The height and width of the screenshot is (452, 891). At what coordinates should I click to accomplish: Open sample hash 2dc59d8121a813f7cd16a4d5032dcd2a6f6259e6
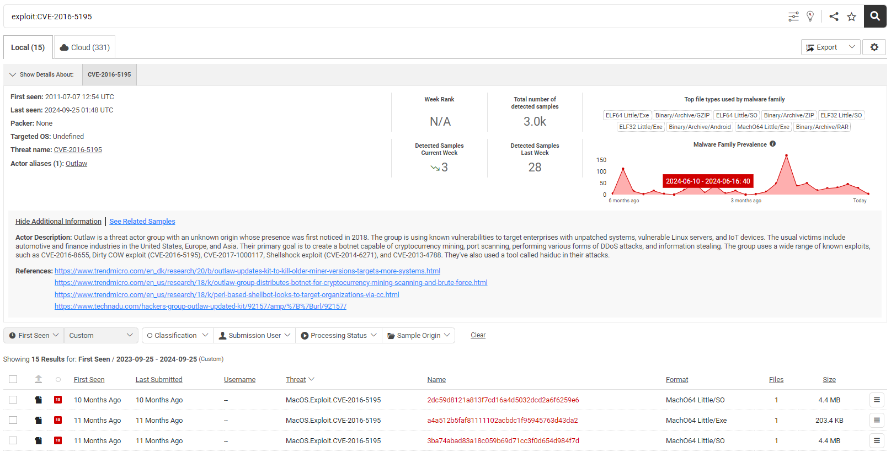[503, 400]
